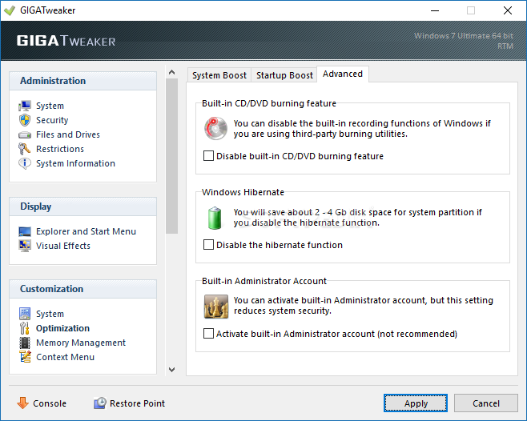The image size is (527, 421).
Task: Click the green battery hibernate icon
Action: pos(215,218)
